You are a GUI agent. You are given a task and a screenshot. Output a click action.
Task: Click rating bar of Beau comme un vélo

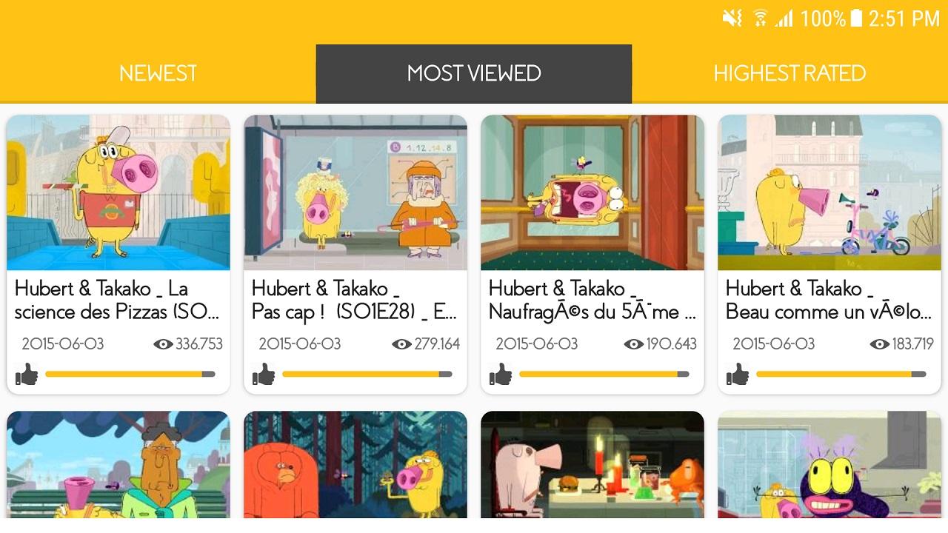click(x=841, y=375)
